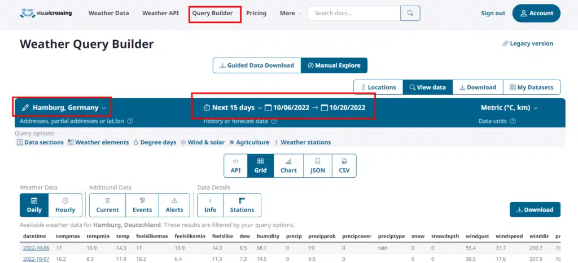Show weather Alerts data

pos(174,205)
